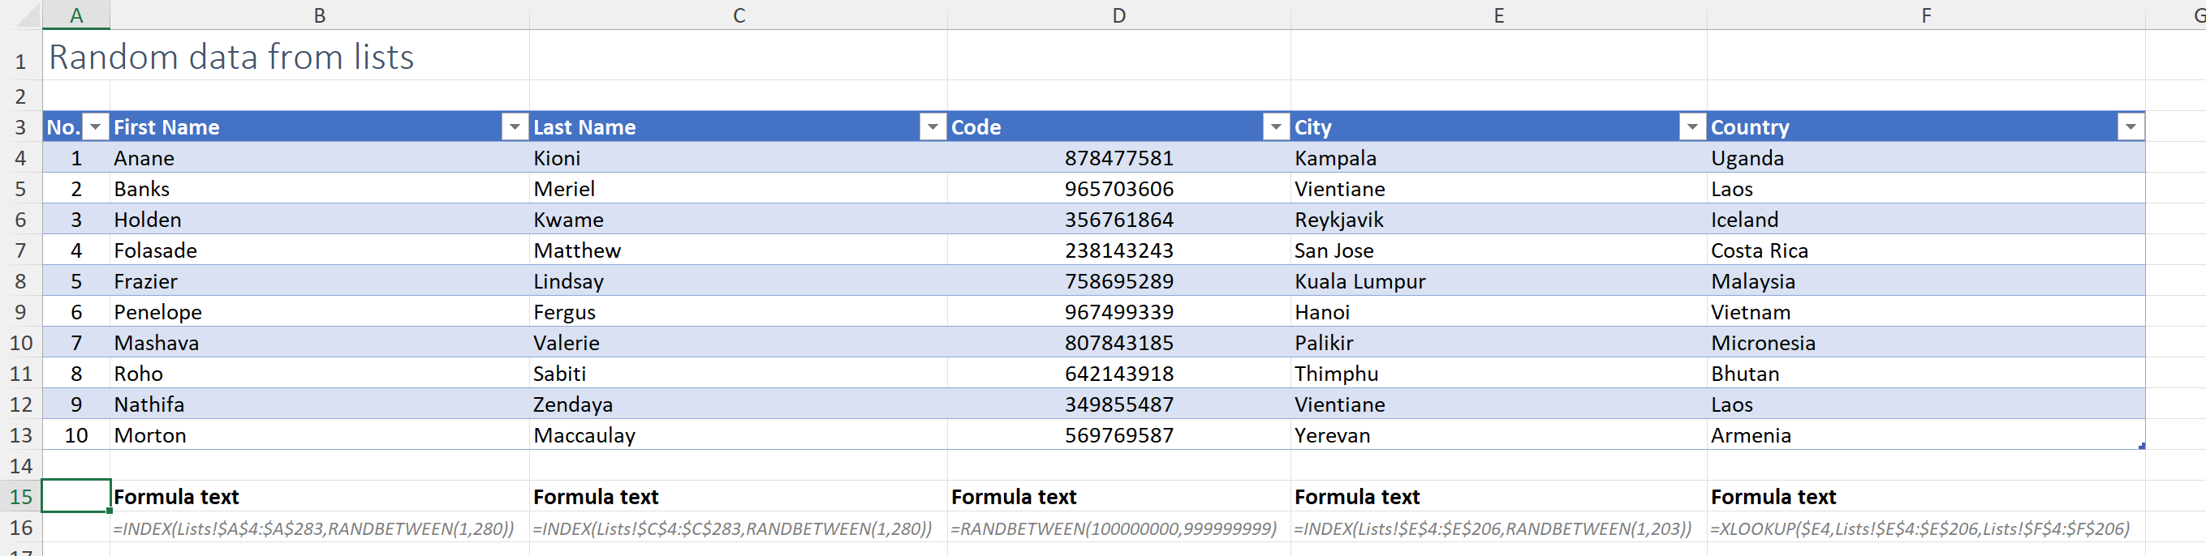This screenshot has width=2206, height=556.
Task: Select cell with first name Roho
Action: pyautogui.click(x=320, y=374)
